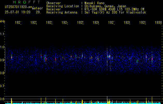The width and height of the screenshot is (163, 104).
Task: Click the 1930 time axis label
Action: (158, 23)
